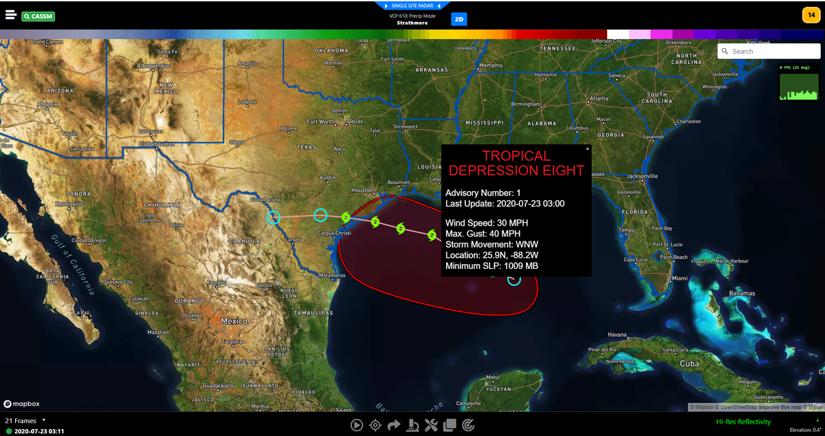Click the green FPS performance graph
Screen dimensions: 825x436
tap(799, 87)
